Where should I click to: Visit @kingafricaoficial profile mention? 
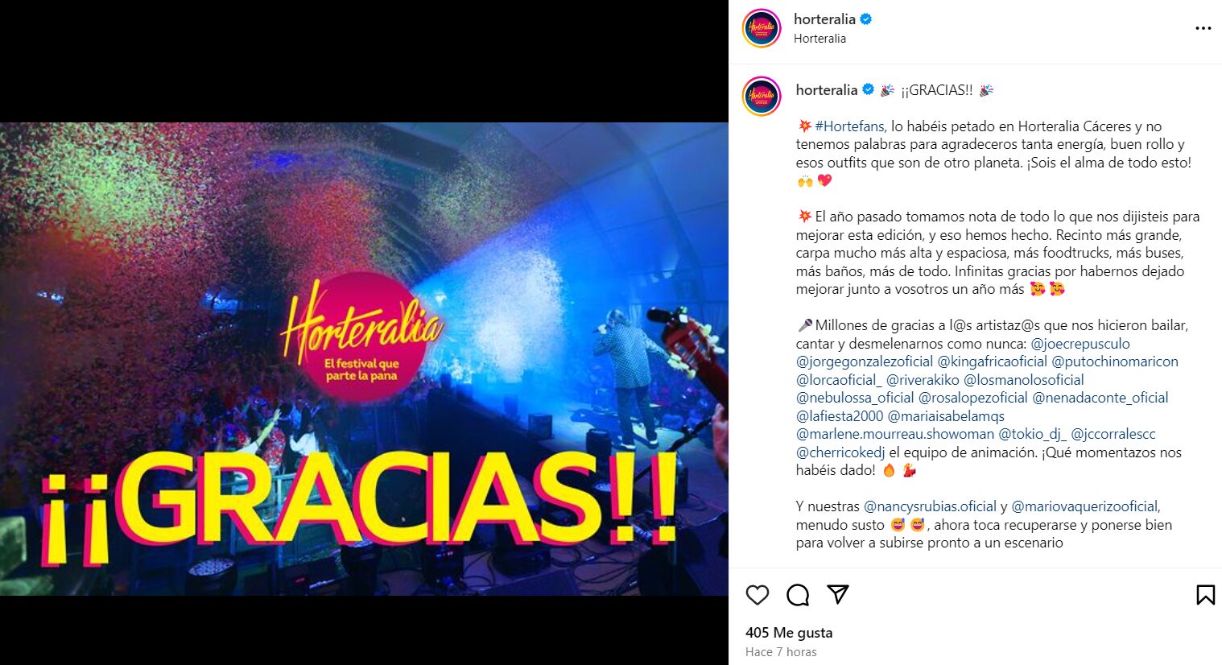click(993, 361)
